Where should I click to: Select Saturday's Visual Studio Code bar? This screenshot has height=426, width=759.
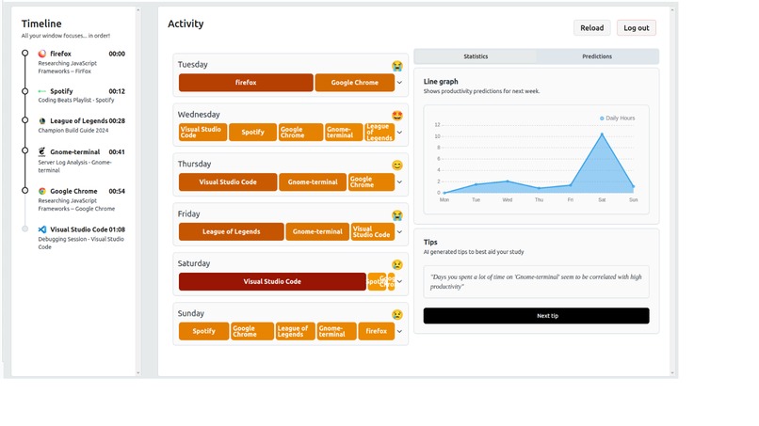pos(272,281)
